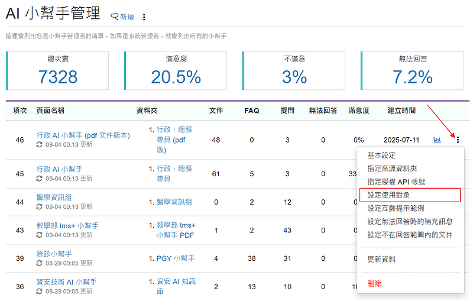Viewport: 473px width, 301px height.
Task: Click the refresh icon under 資安技術 AI 小幫手
Action: pyautogui.click(x=40, y=292)
